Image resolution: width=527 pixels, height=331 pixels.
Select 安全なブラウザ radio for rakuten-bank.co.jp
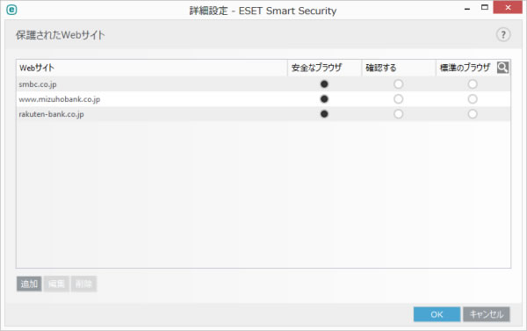(324, 114)
